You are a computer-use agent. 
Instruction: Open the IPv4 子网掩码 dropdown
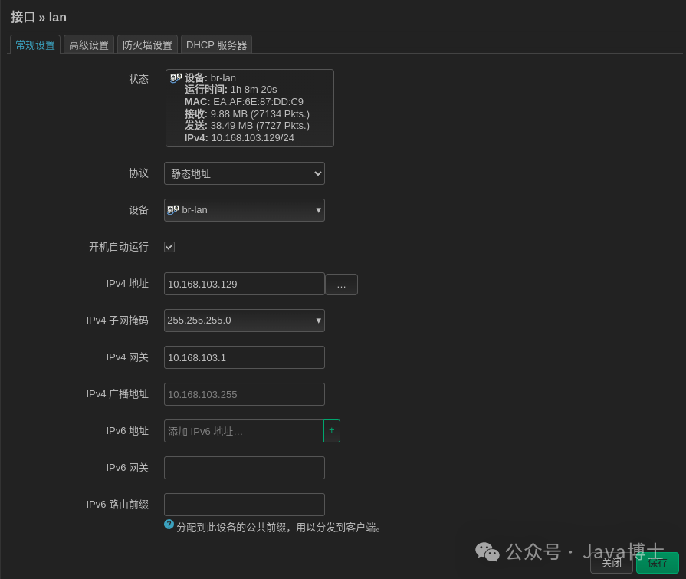coord(244,320)
